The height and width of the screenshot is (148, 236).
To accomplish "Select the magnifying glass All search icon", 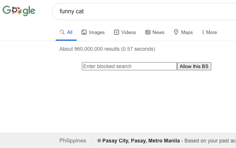I will coord(62,32).
